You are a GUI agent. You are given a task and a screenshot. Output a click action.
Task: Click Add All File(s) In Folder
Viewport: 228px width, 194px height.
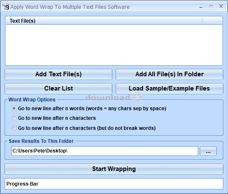tap(170, 74)
